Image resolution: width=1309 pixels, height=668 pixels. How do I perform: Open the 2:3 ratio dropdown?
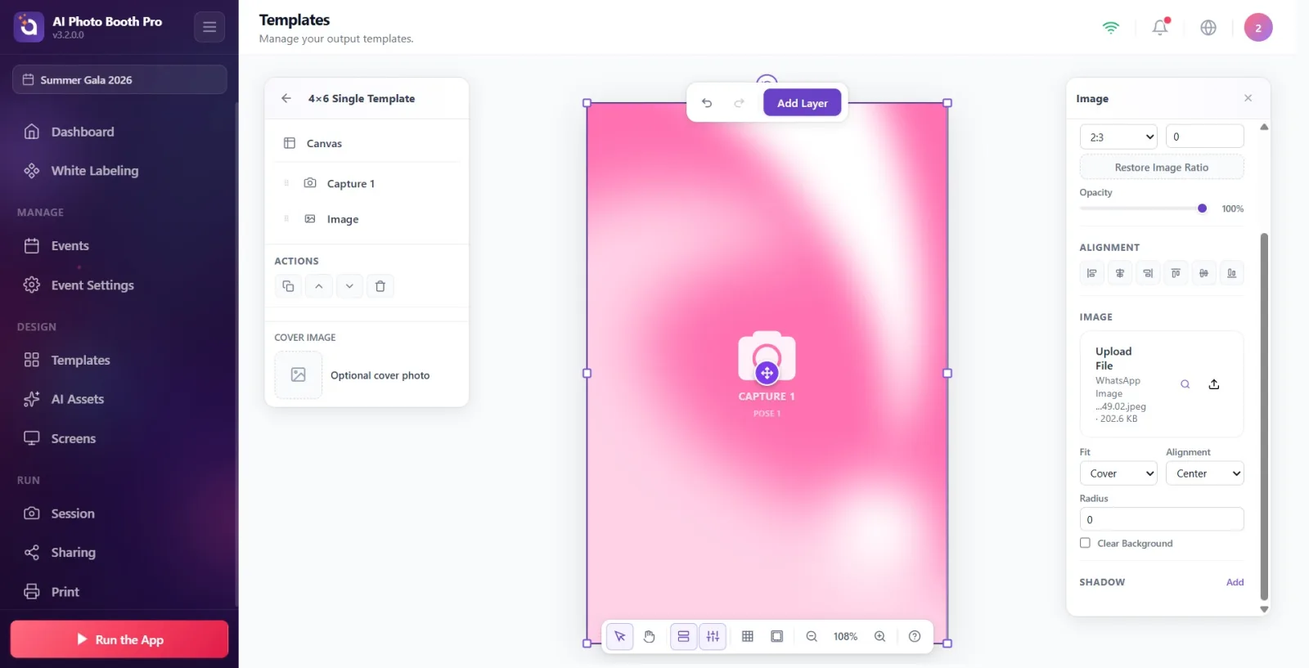click(x=1118, y=137)
